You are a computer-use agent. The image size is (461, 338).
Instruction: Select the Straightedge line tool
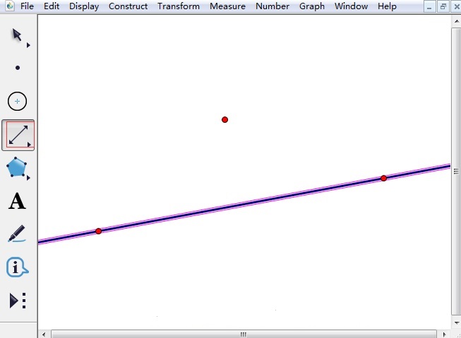point(18,135)
